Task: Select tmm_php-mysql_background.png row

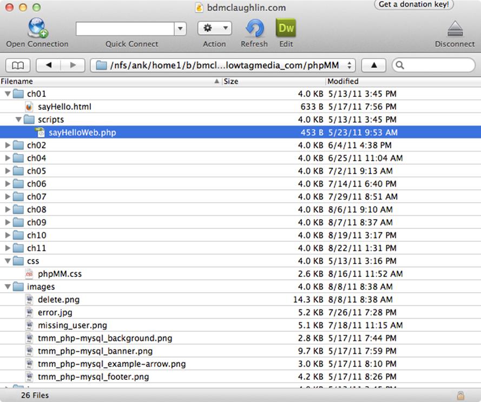Action: coord(240,338)
